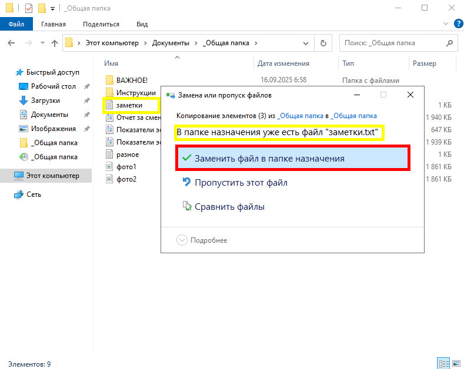This screenshot has height=369, width=464.
Task: Choose Сравнить файлы option
Action: 229,207
